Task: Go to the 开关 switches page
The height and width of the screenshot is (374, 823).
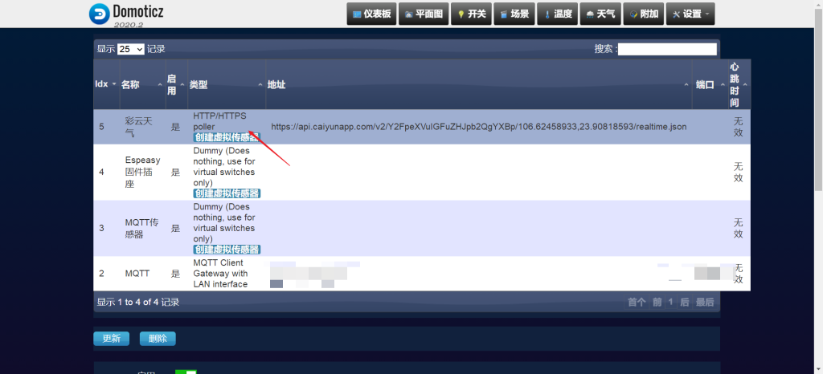Action: click(471, 14)
